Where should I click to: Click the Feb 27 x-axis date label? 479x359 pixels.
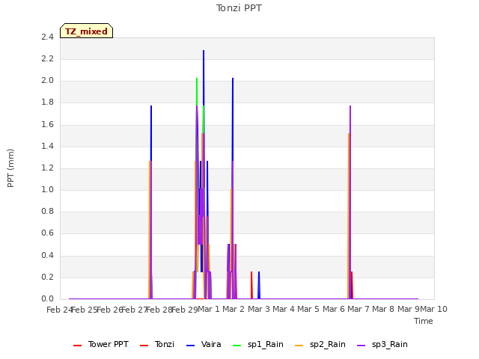pos(135,310)
